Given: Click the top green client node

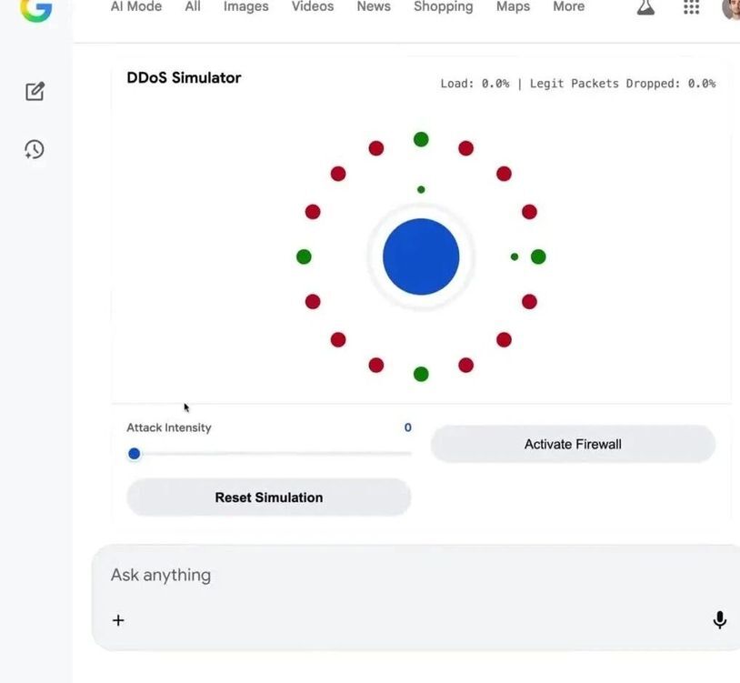Looking at the screenshot, I should (x=421, y=139).
